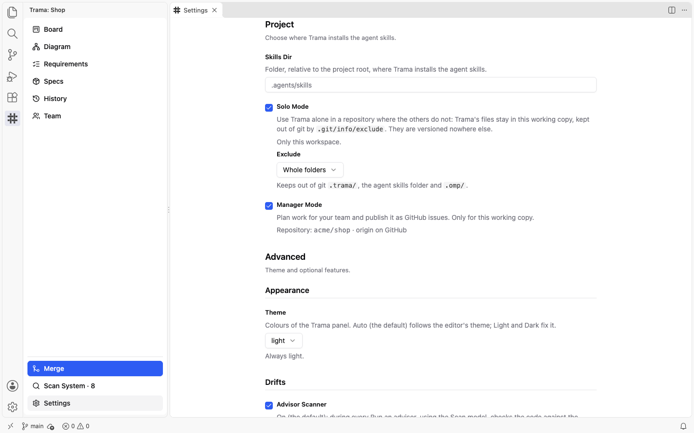This screenshot has height=433, width=694.
Task: Open the Theme 'light' dropdown
Action: click(x=284, y=341)
